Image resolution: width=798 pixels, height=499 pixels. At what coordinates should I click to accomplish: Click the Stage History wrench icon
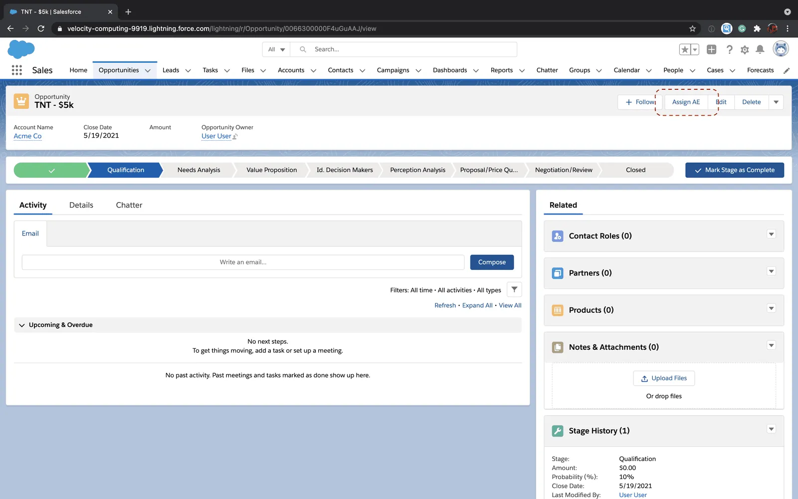coord(558,431)
